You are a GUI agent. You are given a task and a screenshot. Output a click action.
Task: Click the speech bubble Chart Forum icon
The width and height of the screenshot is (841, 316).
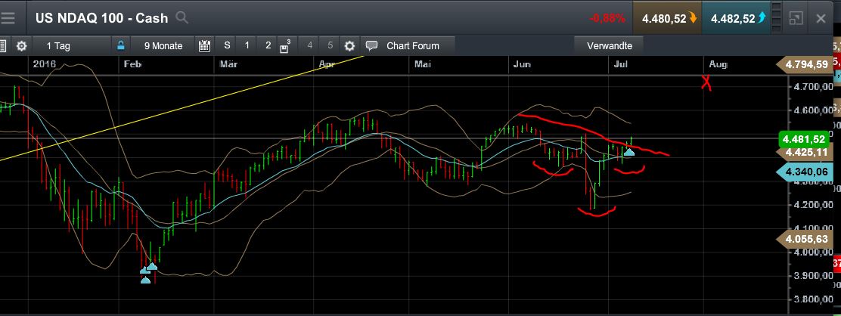(371, 45)
